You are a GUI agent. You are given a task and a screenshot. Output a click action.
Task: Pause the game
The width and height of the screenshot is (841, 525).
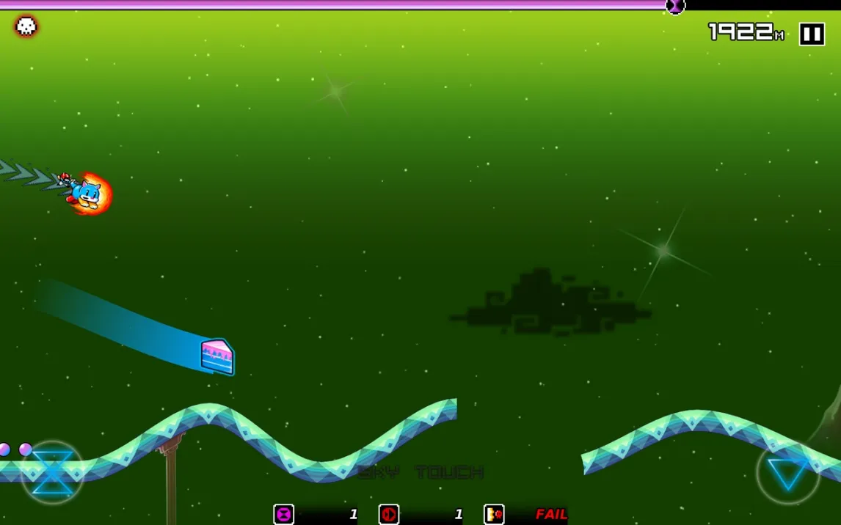(x=812, y=34)
